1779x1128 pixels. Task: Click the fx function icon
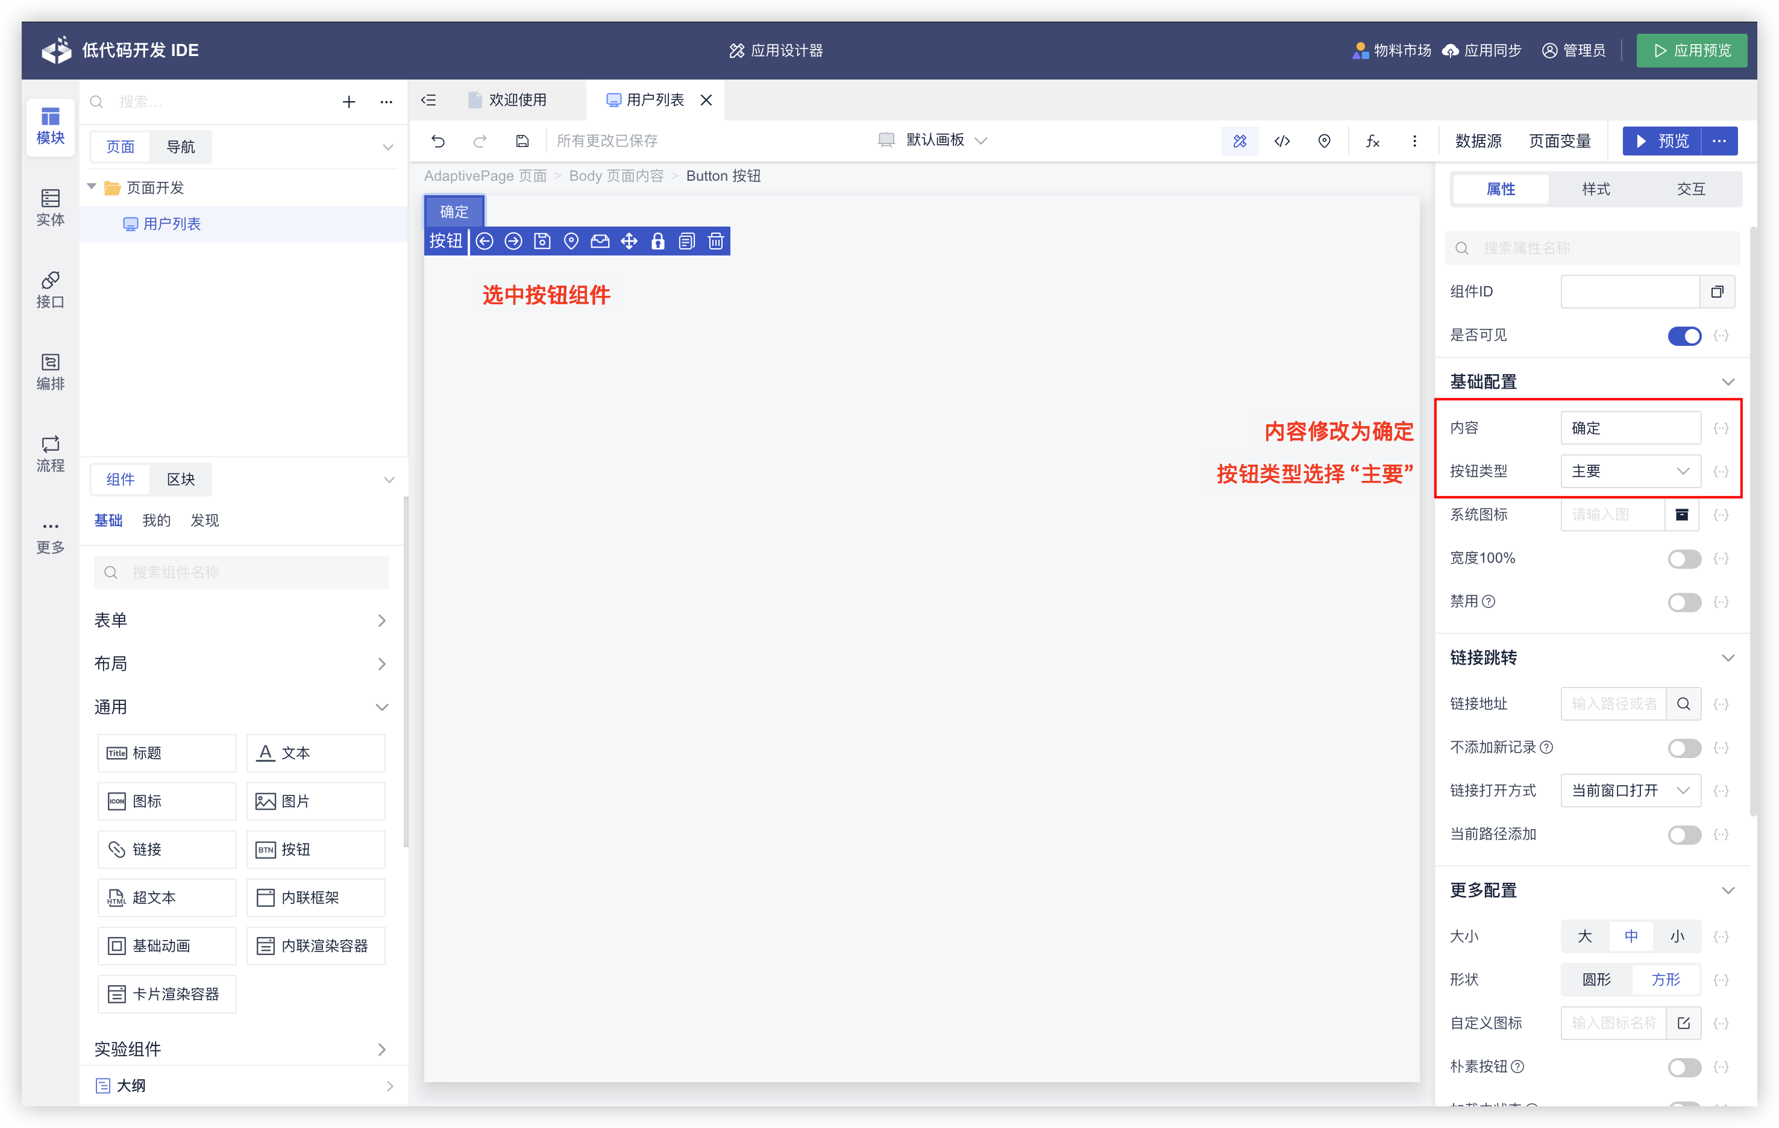tap(1372, 140)
